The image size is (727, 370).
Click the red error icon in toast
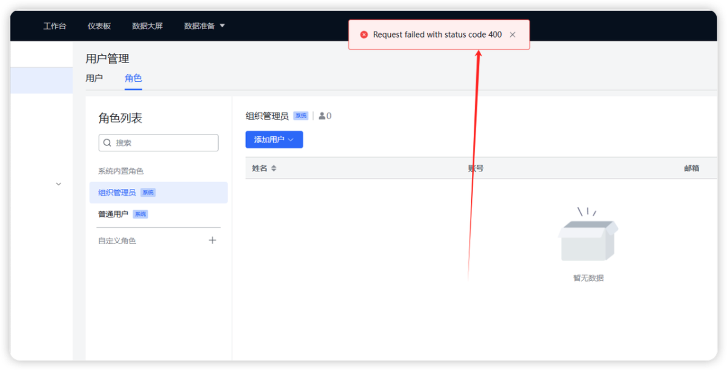[364, 35]
